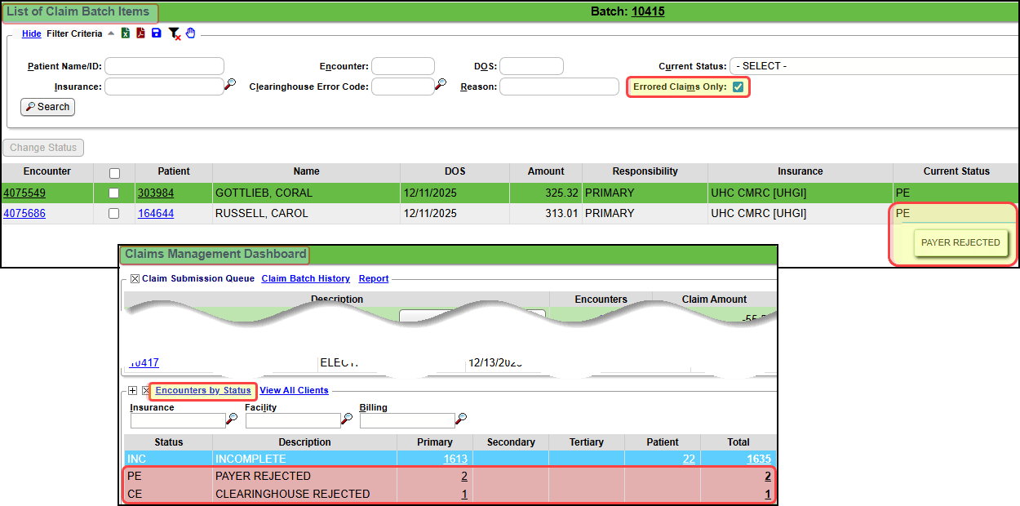Open Clearinghouse Error Code lookup magnifier
This screenshot has width=1020, height=506.
pyautogui.click(x=441, y=84)
